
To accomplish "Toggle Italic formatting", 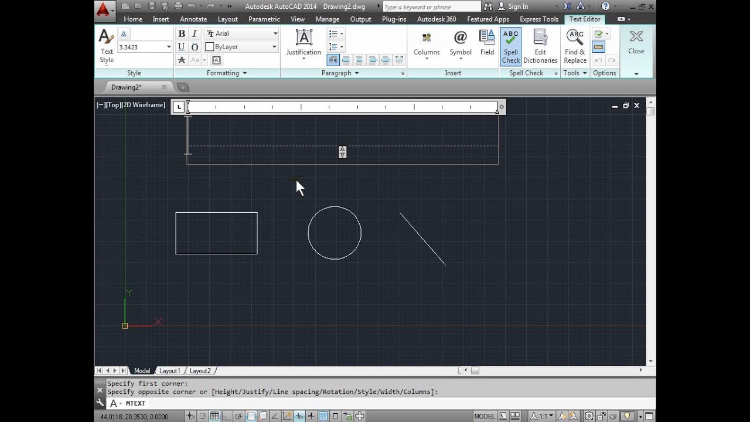I will (x=195, y=33).
